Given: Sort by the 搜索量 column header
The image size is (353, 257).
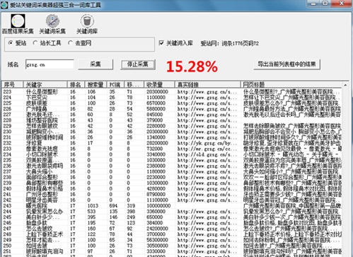Looking at the screenshot, I should pos(96,84).
